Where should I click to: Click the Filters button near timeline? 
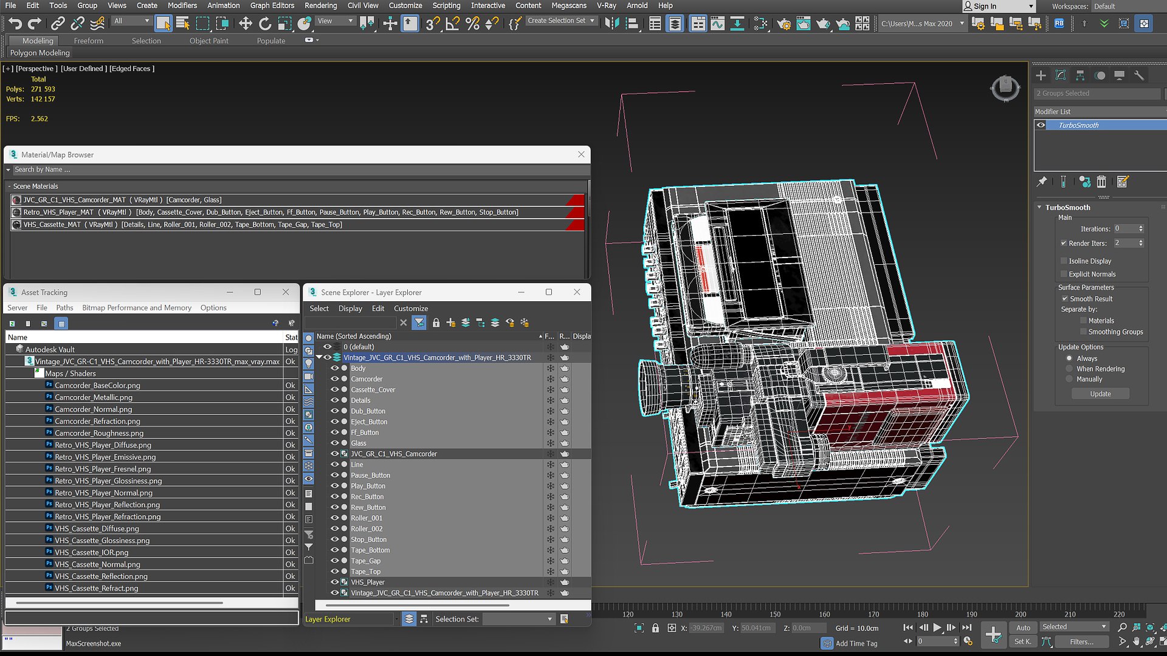point(1081,641)
